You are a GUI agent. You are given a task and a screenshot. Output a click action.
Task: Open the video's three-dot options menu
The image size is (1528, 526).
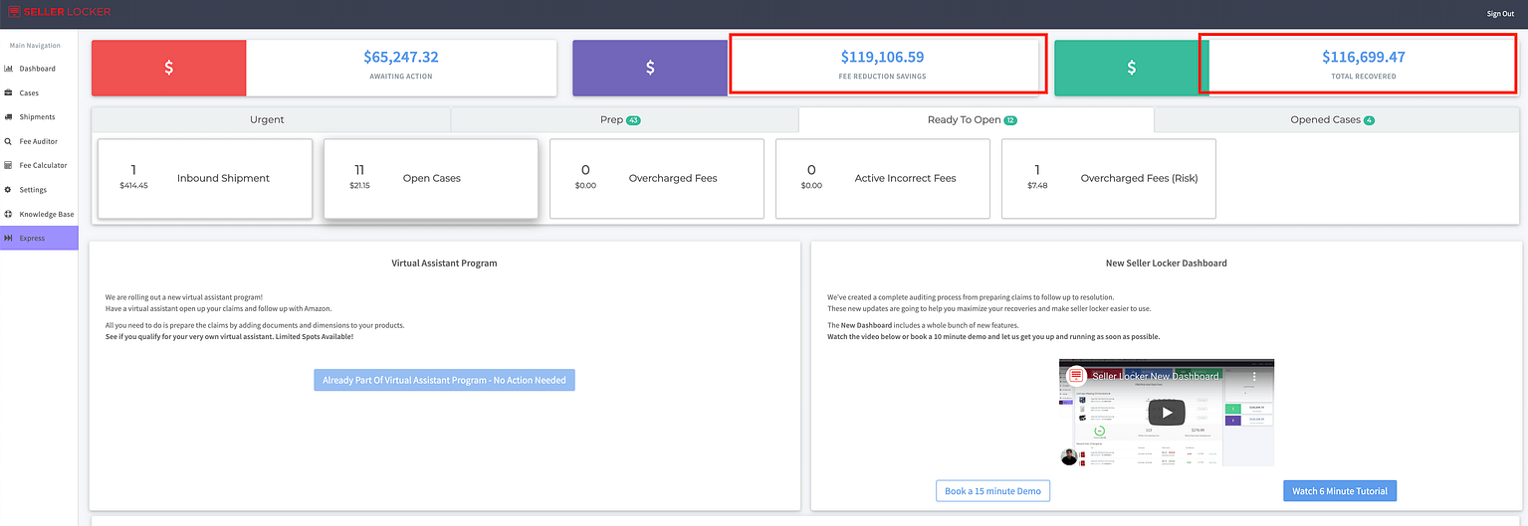1254,377
